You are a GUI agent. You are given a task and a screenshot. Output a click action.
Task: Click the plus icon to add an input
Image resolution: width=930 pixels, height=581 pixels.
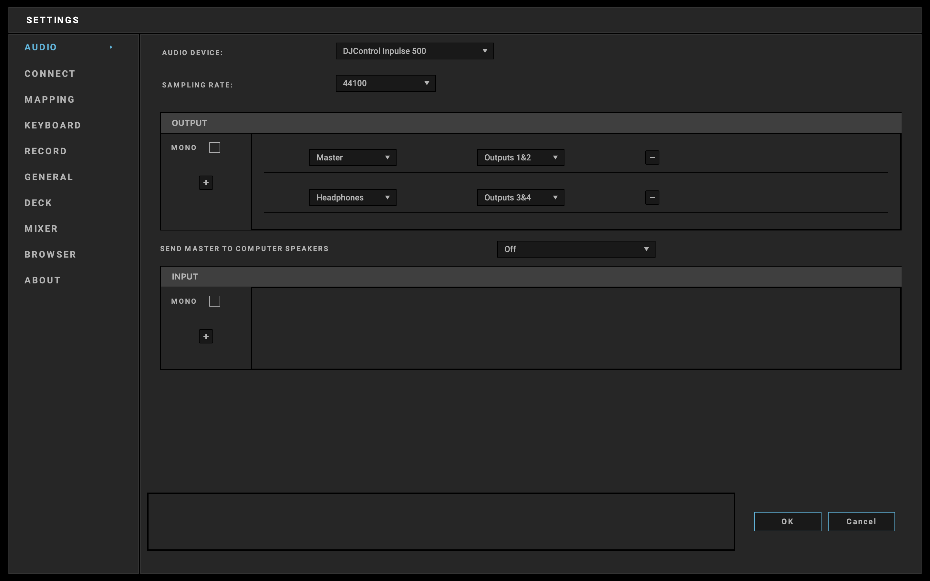206,336
